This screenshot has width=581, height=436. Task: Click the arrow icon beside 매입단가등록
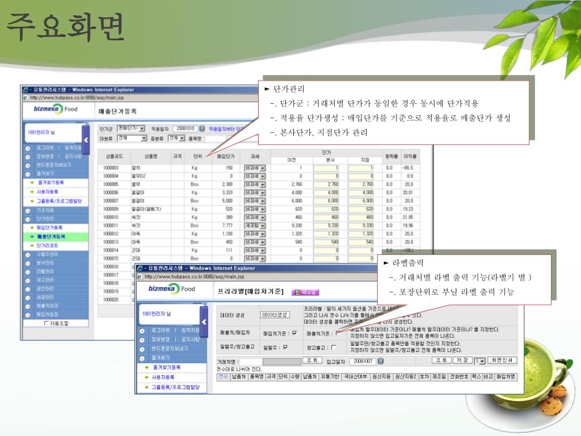point(32,228)
